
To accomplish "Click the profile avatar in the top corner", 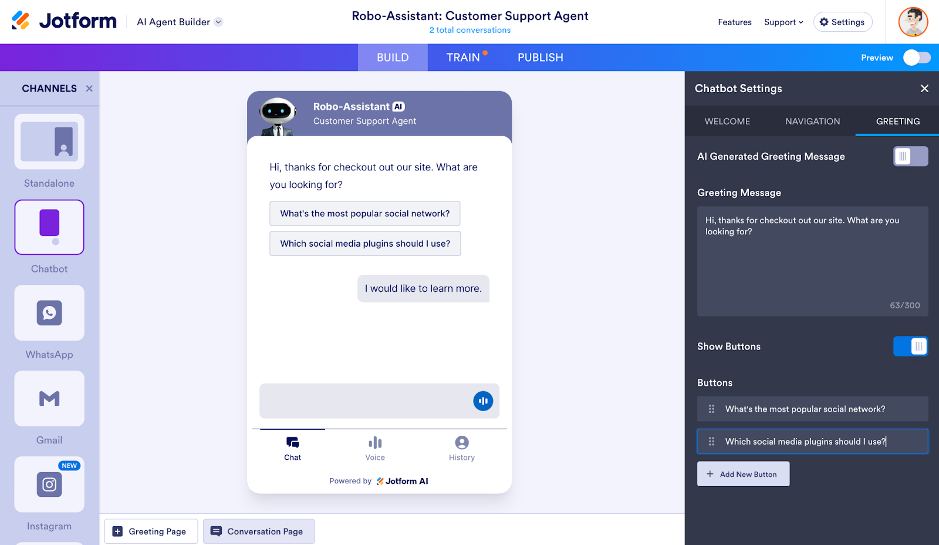I will point(913,22).
